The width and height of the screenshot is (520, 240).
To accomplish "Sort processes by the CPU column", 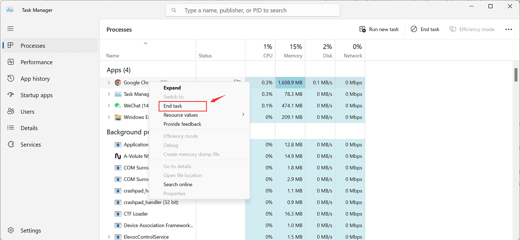I will pyautogui.click(x=260, y=50).
